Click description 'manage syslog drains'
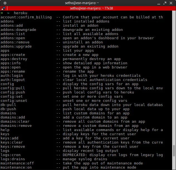This screenshot has height=170, width=176. [85, 159]
